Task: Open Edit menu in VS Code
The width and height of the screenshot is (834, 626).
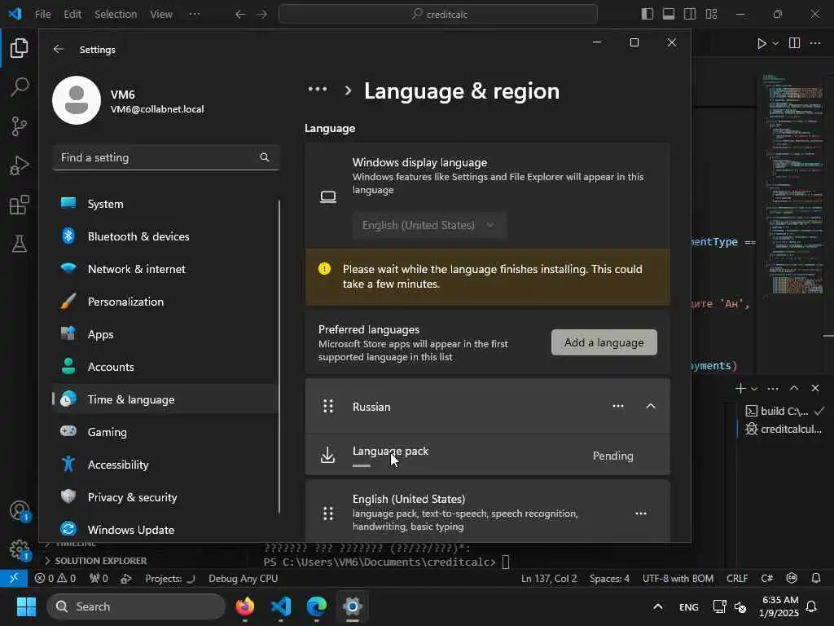Action: point(72,15)
